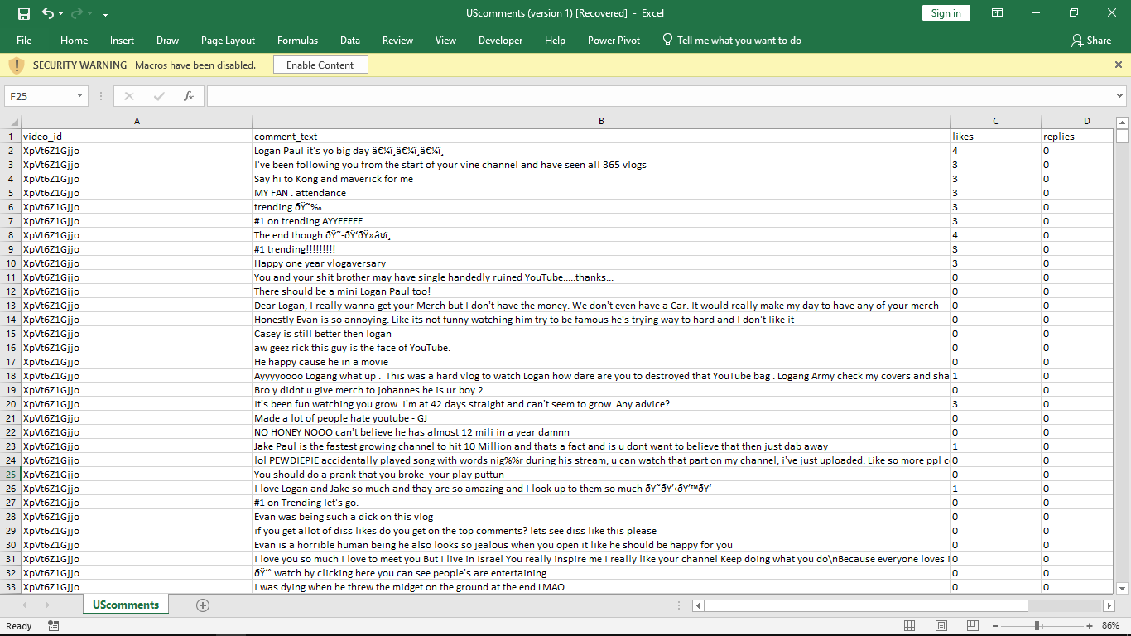Image resolution: width=1131 pixels, height=636 pixels.
Task: Open the Help ribbon tab
Action: coord(555,41)
